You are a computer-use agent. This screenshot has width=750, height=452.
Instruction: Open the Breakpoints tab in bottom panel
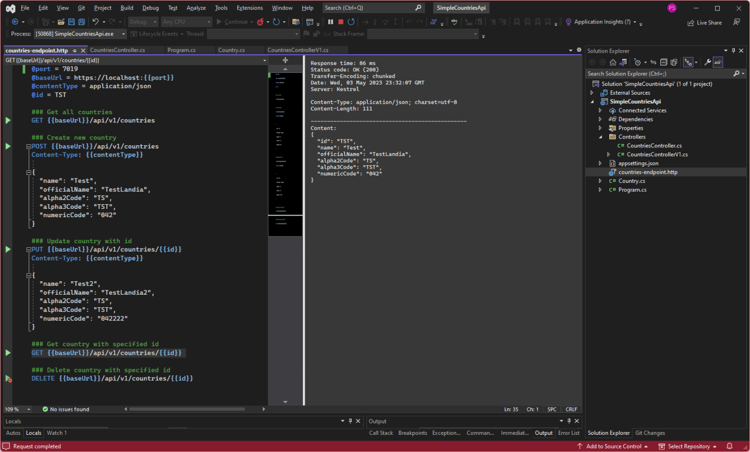coord(412,433)
